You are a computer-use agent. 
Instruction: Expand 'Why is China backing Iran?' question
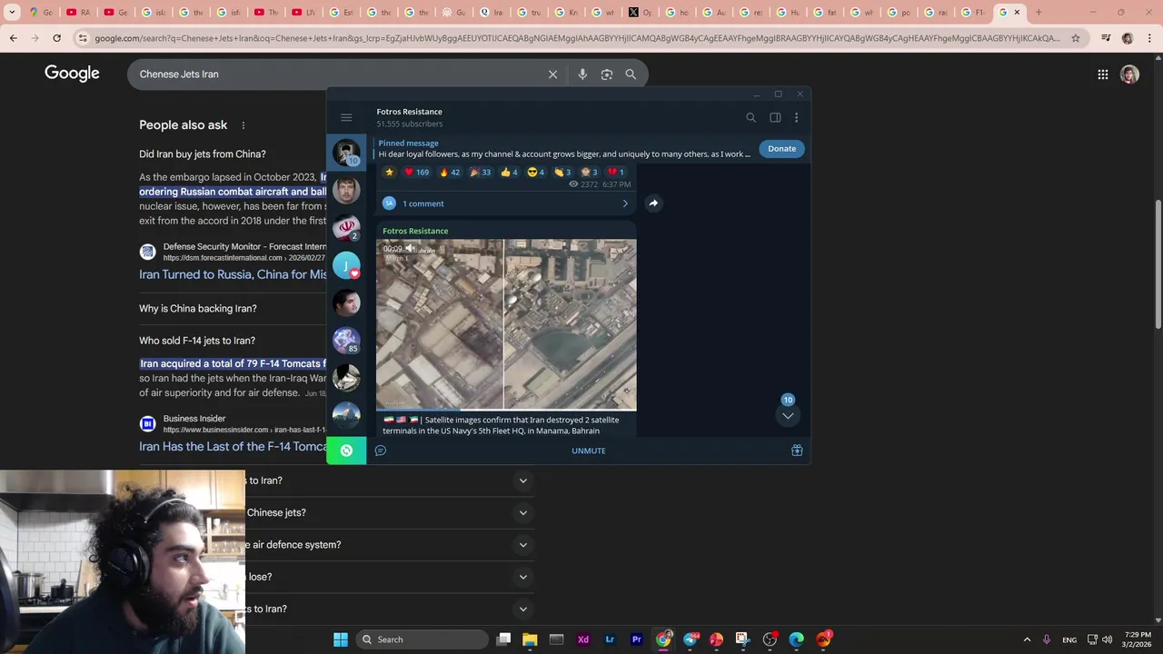click(x=198, y=309)
